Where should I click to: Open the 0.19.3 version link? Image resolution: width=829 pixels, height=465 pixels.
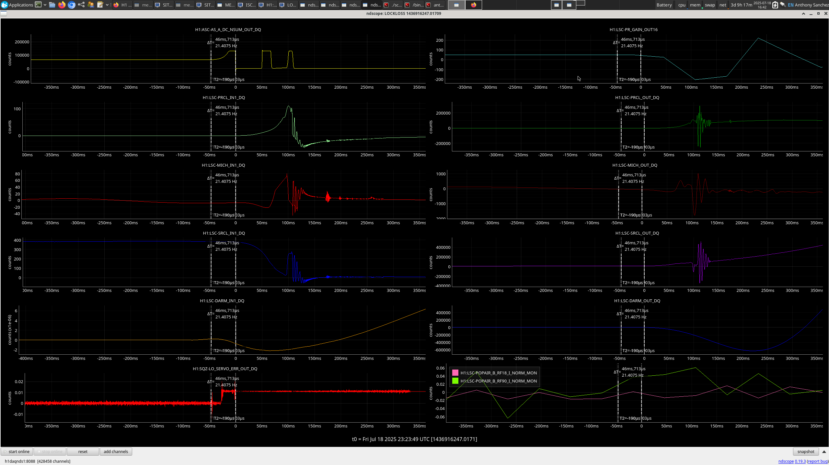[x=800, y=461]
